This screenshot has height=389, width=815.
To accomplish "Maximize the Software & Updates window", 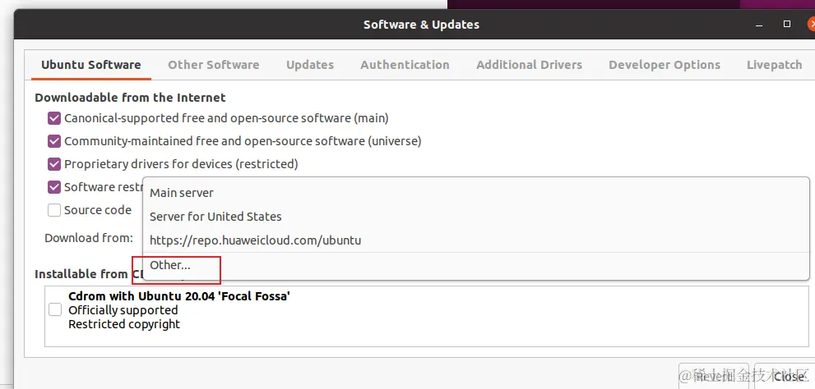I will pos(787,25).
